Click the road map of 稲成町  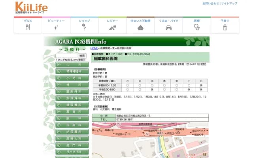(150, 140)
